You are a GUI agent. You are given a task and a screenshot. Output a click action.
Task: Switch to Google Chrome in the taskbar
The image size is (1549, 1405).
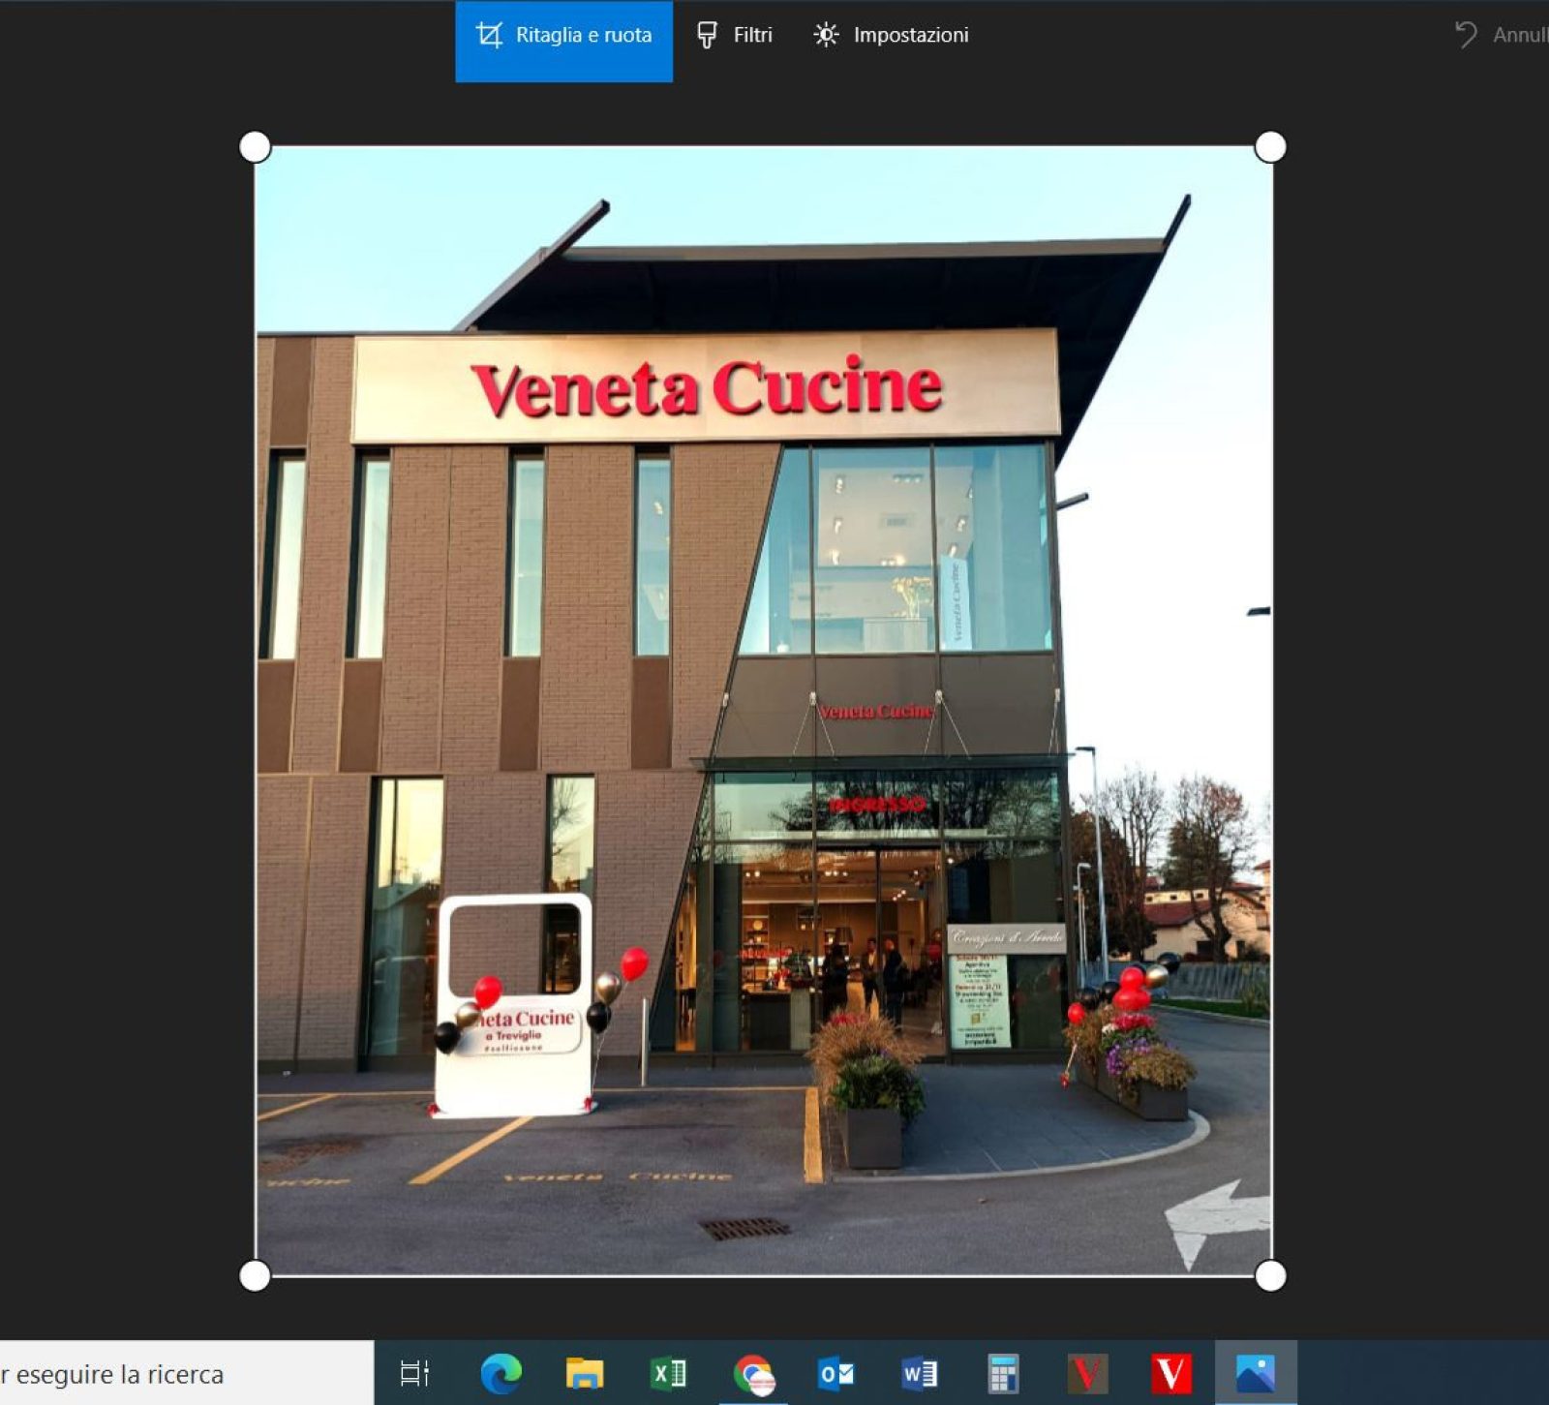[x=753, y=1374]
